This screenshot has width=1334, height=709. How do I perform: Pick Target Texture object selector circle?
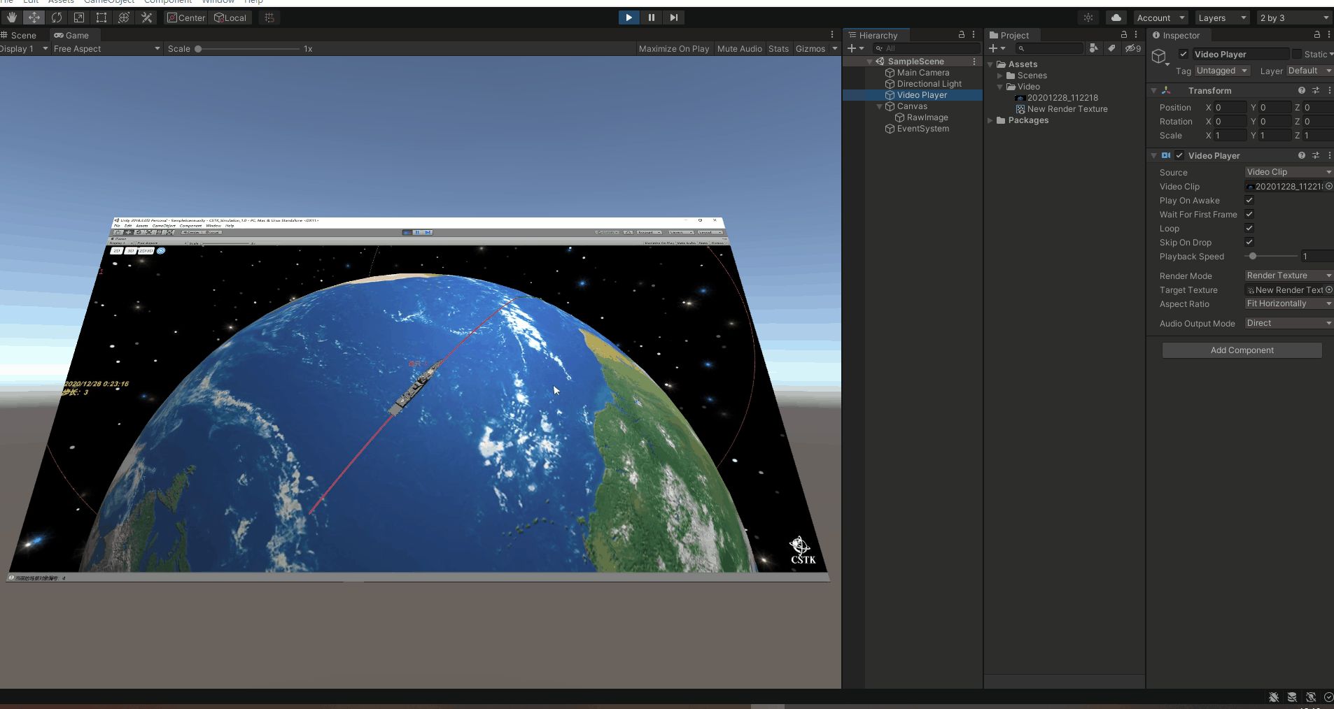1328,289
